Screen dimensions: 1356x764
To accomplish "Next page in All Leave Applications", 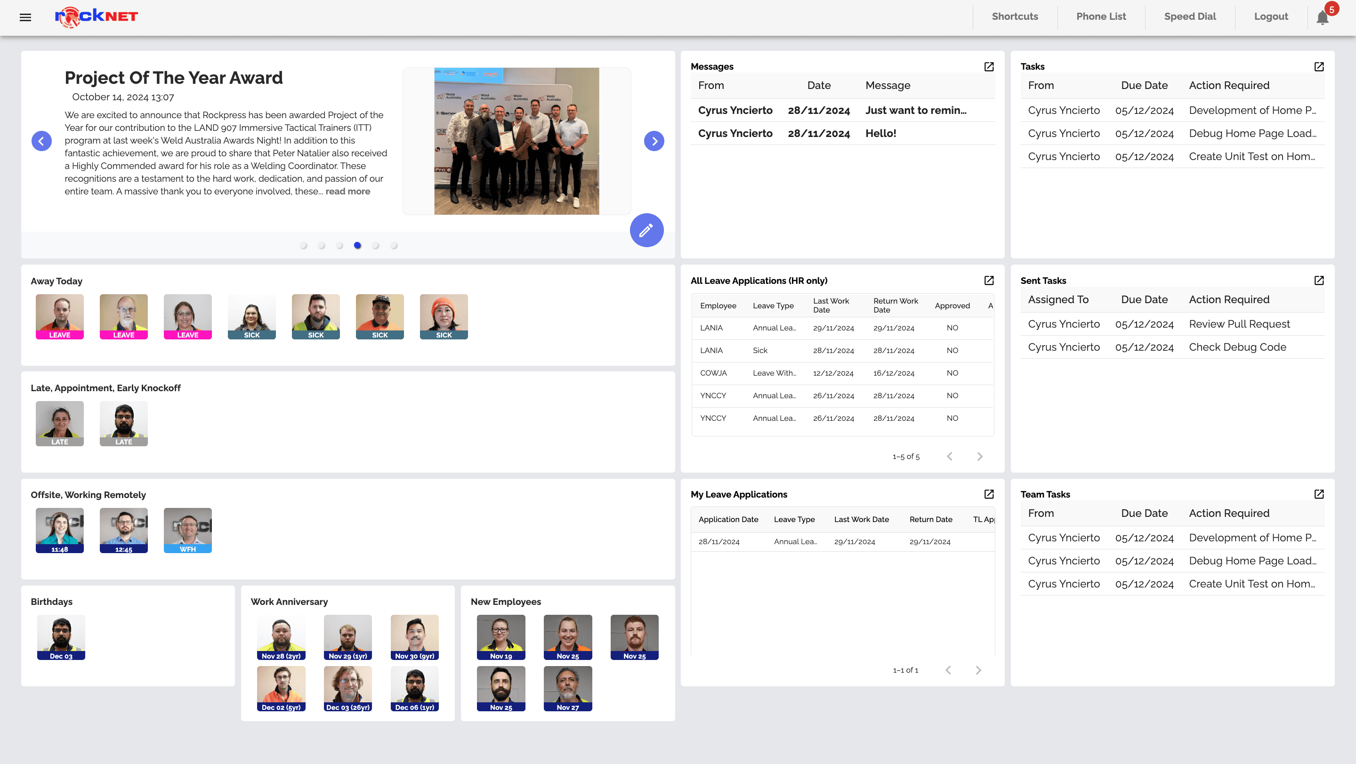I will (980, 457).
